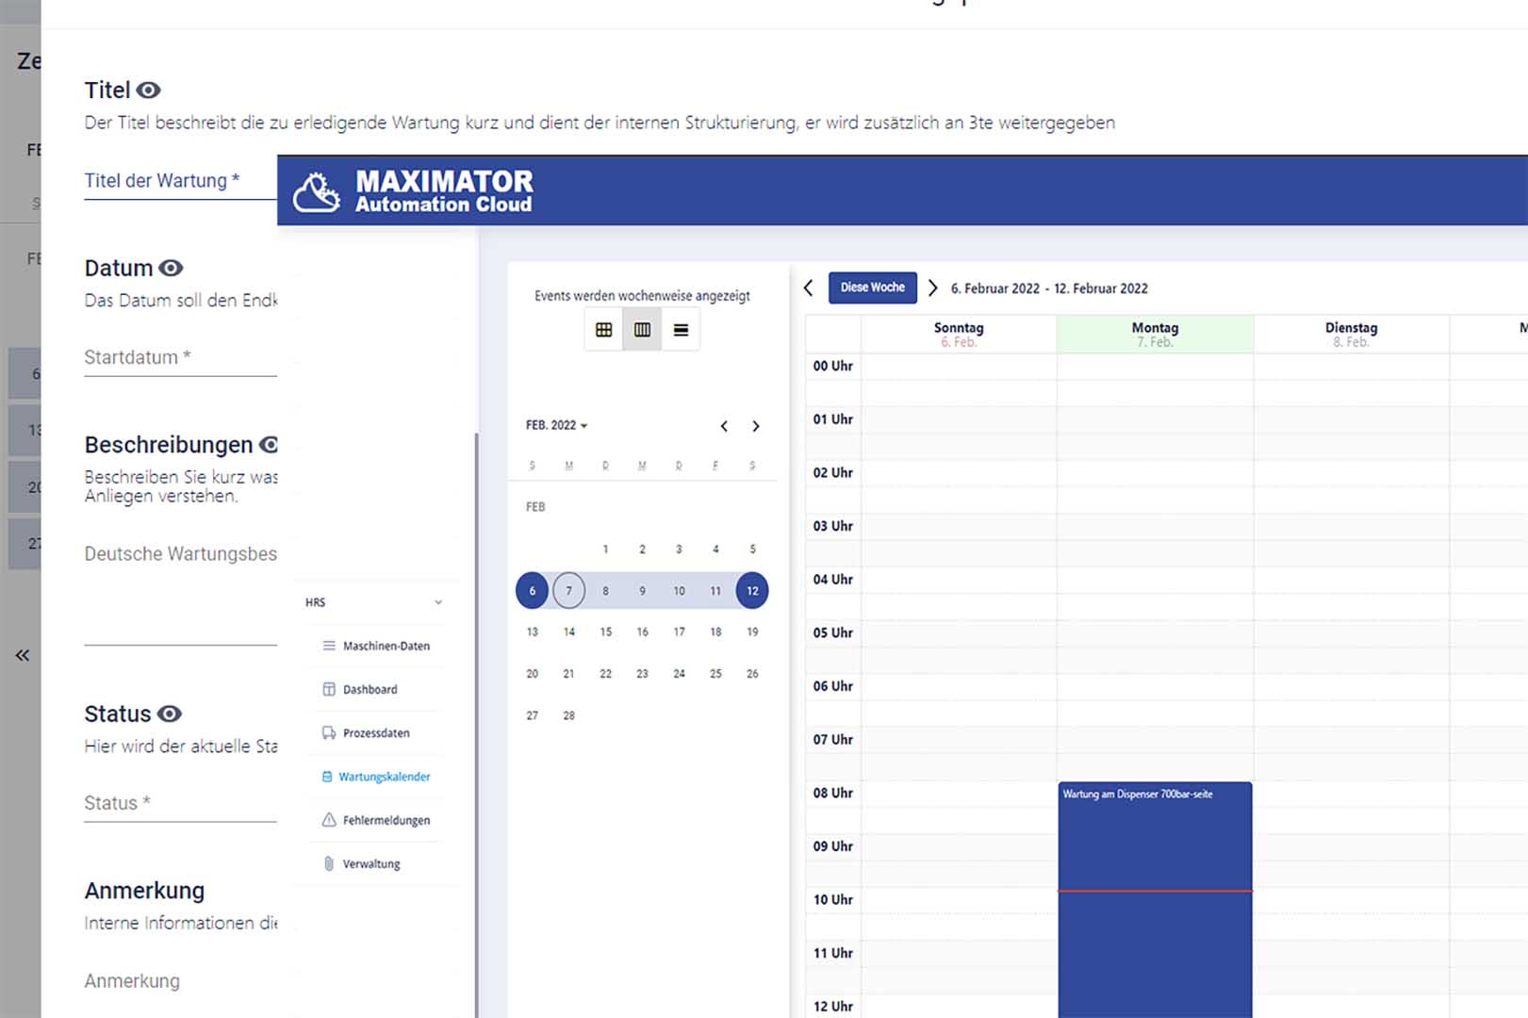Switch to month grid calendar view
Screen dimensions: 1528x1018
coord(603,330)
